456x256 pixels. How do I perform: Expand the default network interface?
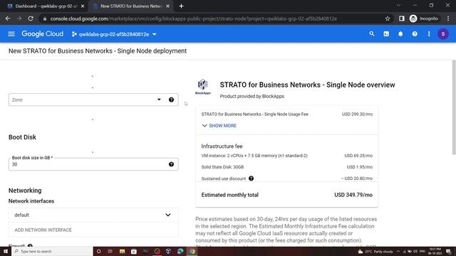(93, 215)
